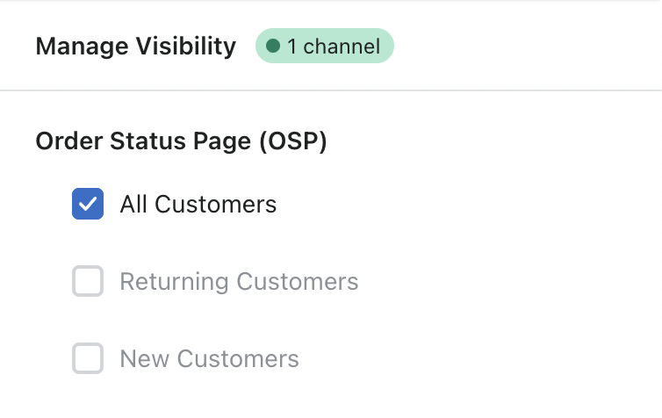
Task: Toggle visibility for all customers on OSP
Action: click(x=88, y=205)
